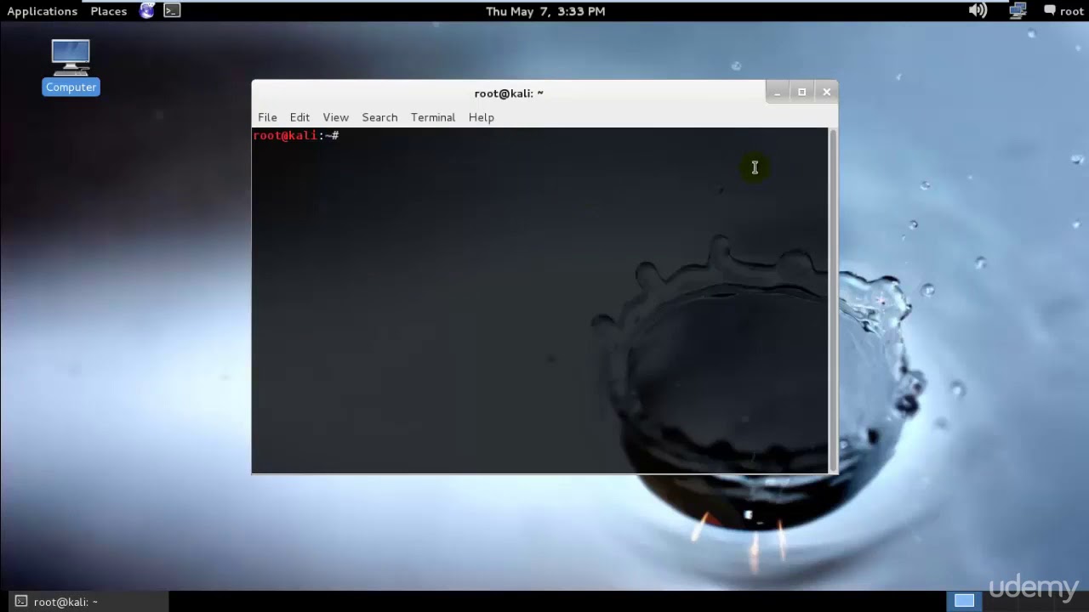The width and height of the screenshot is (1089, 612).
Task: Open the Applications menu
Action: tap(43, 11)
